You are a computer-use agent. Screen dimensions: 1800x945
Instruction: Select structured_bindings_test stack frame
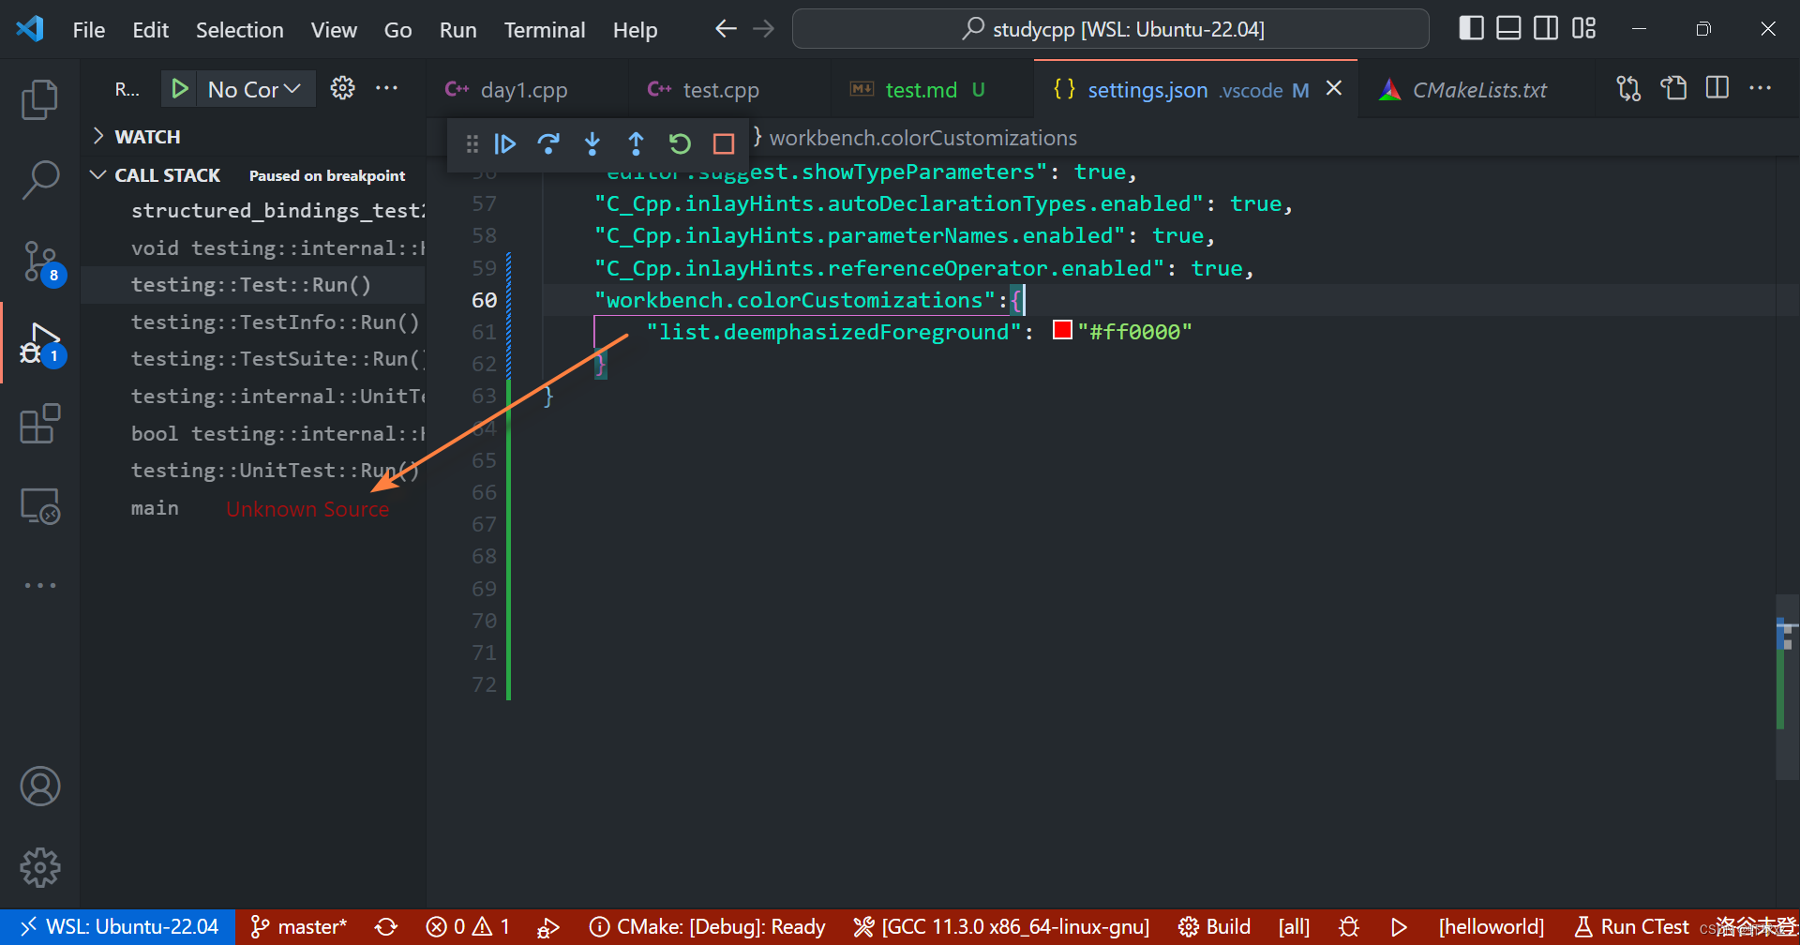pos(253,211)
